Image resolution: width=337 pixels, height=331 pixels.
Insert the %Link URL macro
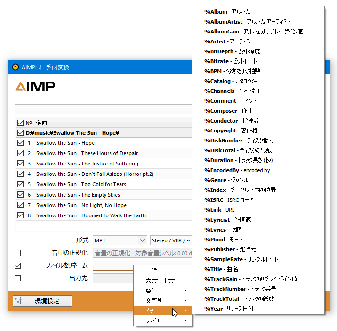(258, 210)
